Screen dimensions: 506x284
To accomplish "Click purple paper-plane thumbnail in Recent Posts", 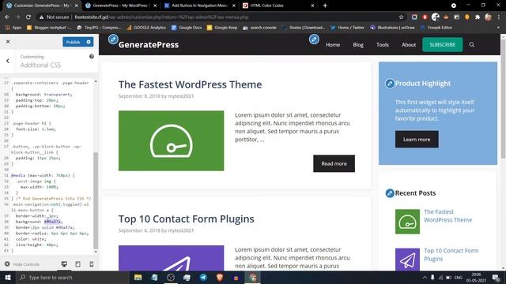I will (x=407, y=260).
